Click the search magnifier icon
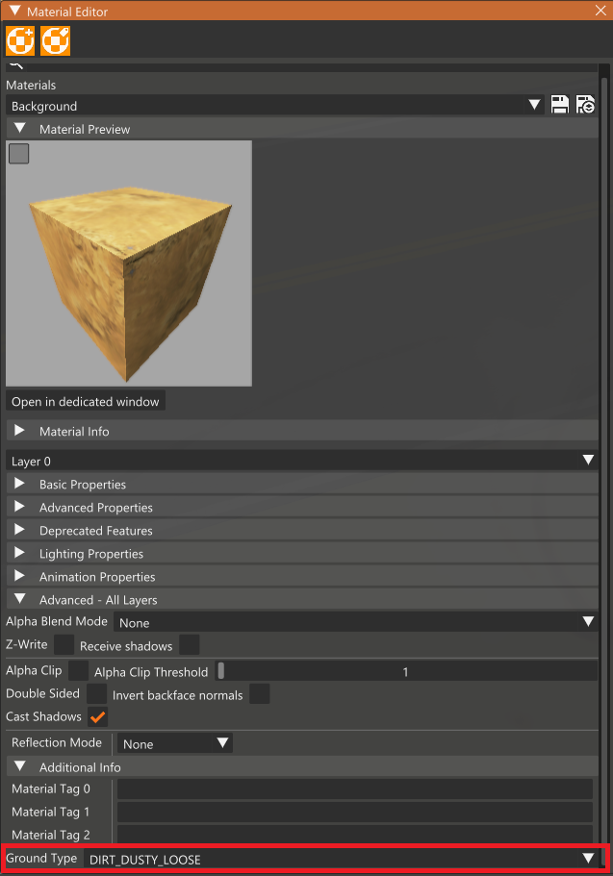Viewport: 613px width, 876px height. point(15,66)
